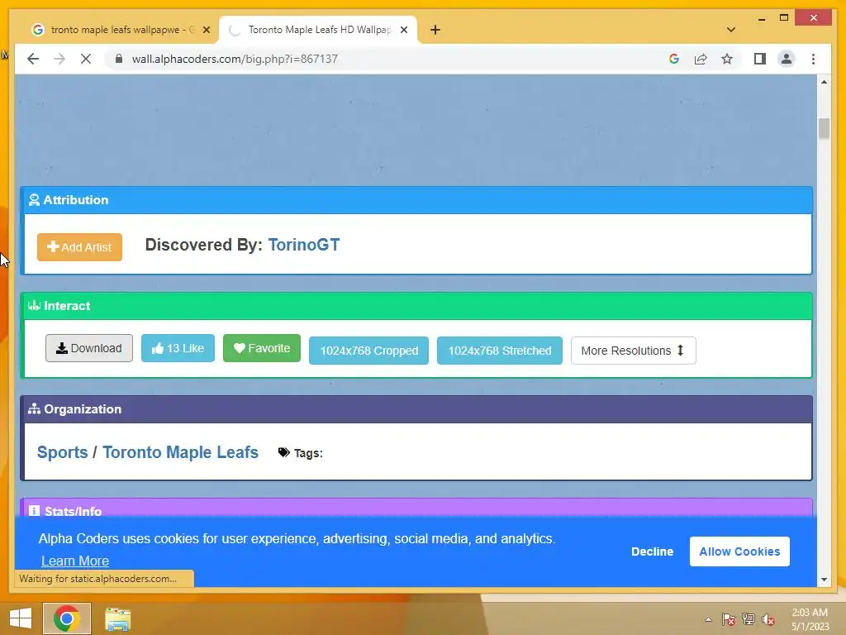View site security lock info

click(119, 59)
